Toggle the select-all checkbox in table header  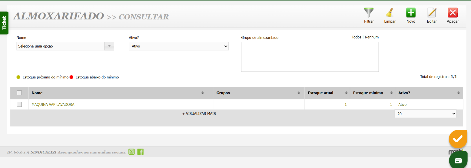click(19, 93)
